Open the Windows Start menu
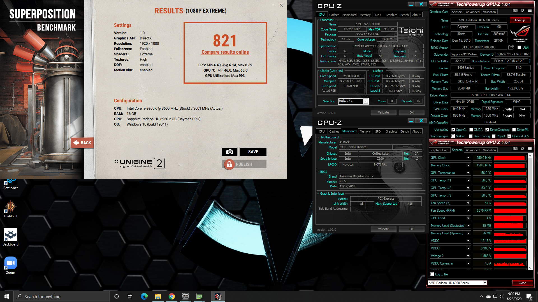Viewport: 538px width, 302px height. [x=7, y=296]
